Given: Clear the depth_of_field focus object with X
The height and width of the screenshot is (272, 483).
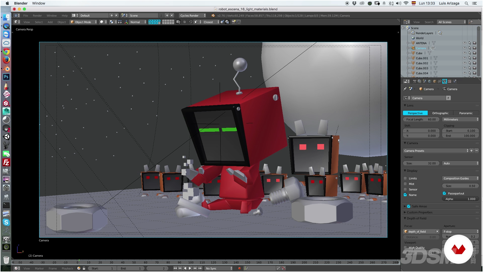Looking at the screenshot, I should coord(437,231).
